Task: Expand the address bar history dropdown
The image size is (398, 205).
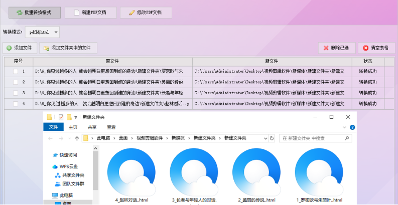Action: (266, 139)
